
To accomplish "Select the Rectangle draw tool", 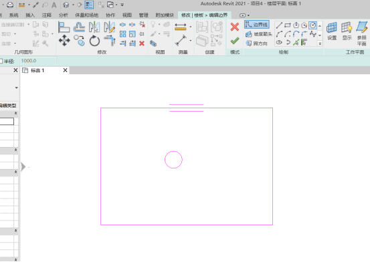I will [x=288, y=25].
